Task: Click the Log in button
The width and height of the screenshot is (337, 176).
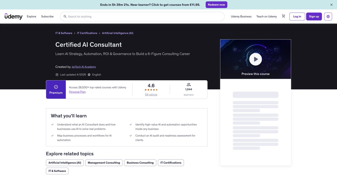Action: (x=297, y=17)
